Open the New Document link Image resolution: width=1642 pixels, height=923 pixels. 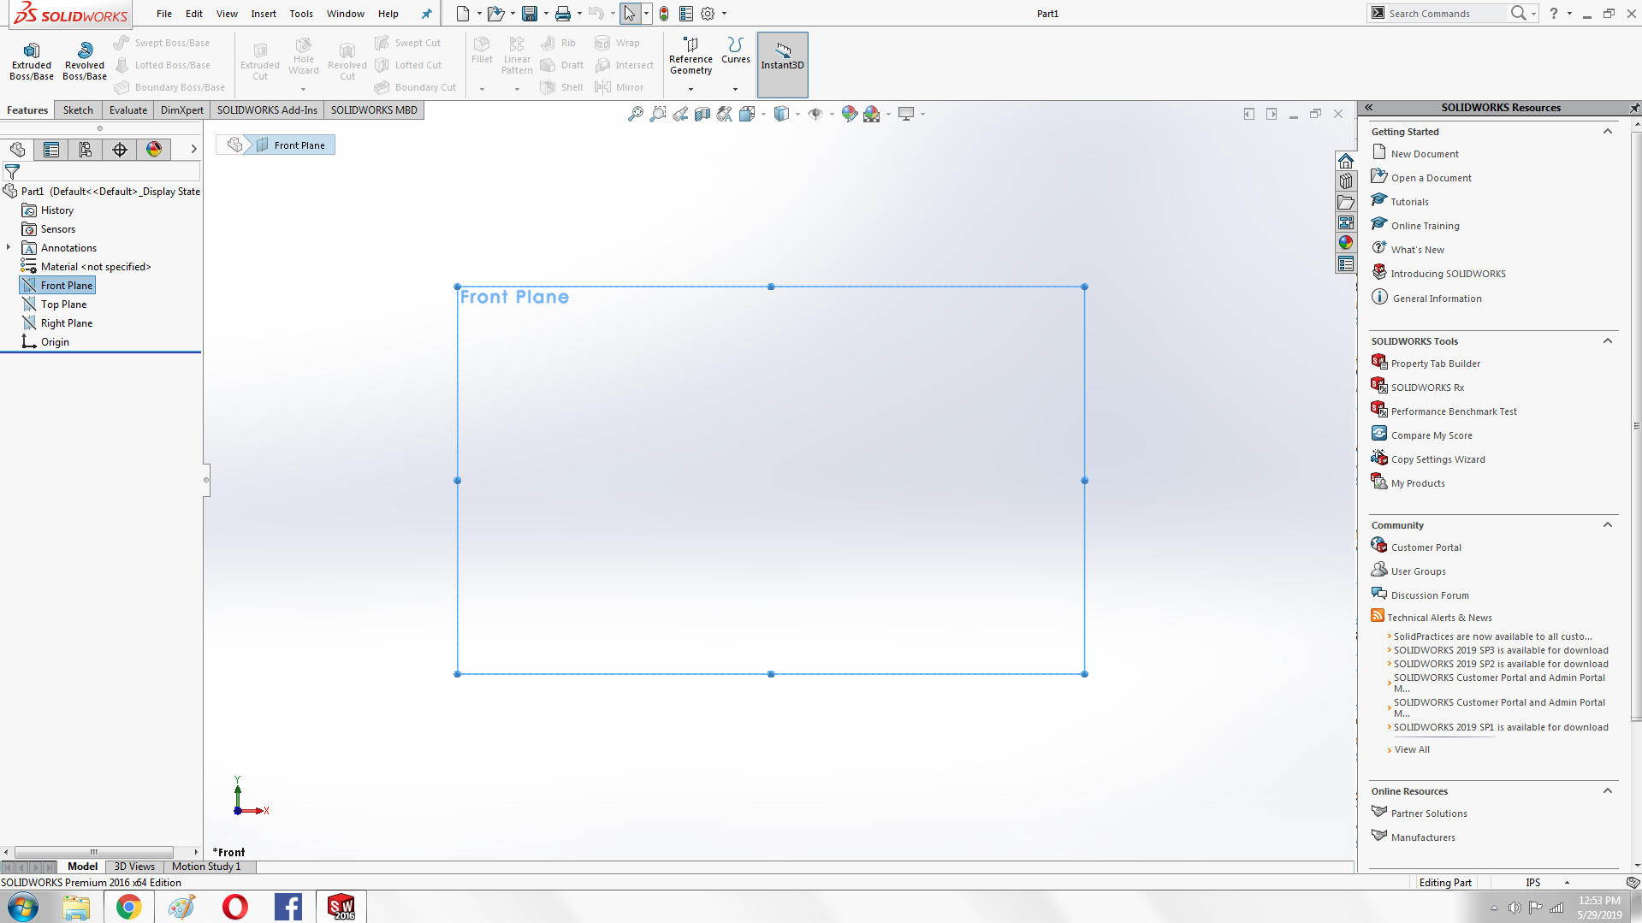point(1425,154)
